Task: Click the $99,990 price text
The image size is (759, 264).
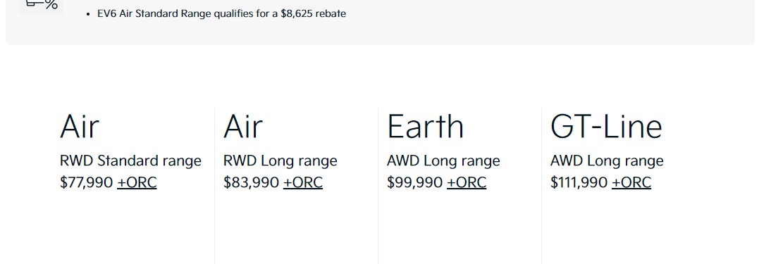Action: pos(415,182)
